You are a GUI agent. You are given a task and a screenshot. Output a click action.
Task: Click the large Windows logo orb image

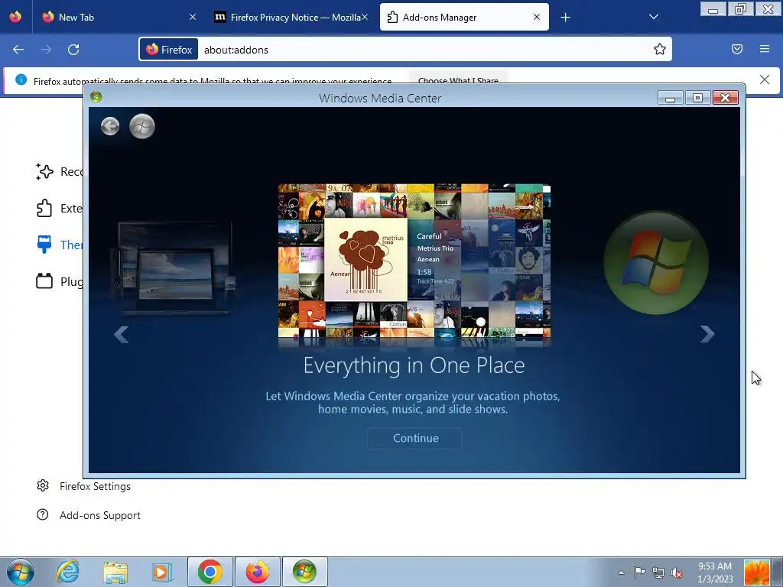pyautogui.click(x=655, y=263)
